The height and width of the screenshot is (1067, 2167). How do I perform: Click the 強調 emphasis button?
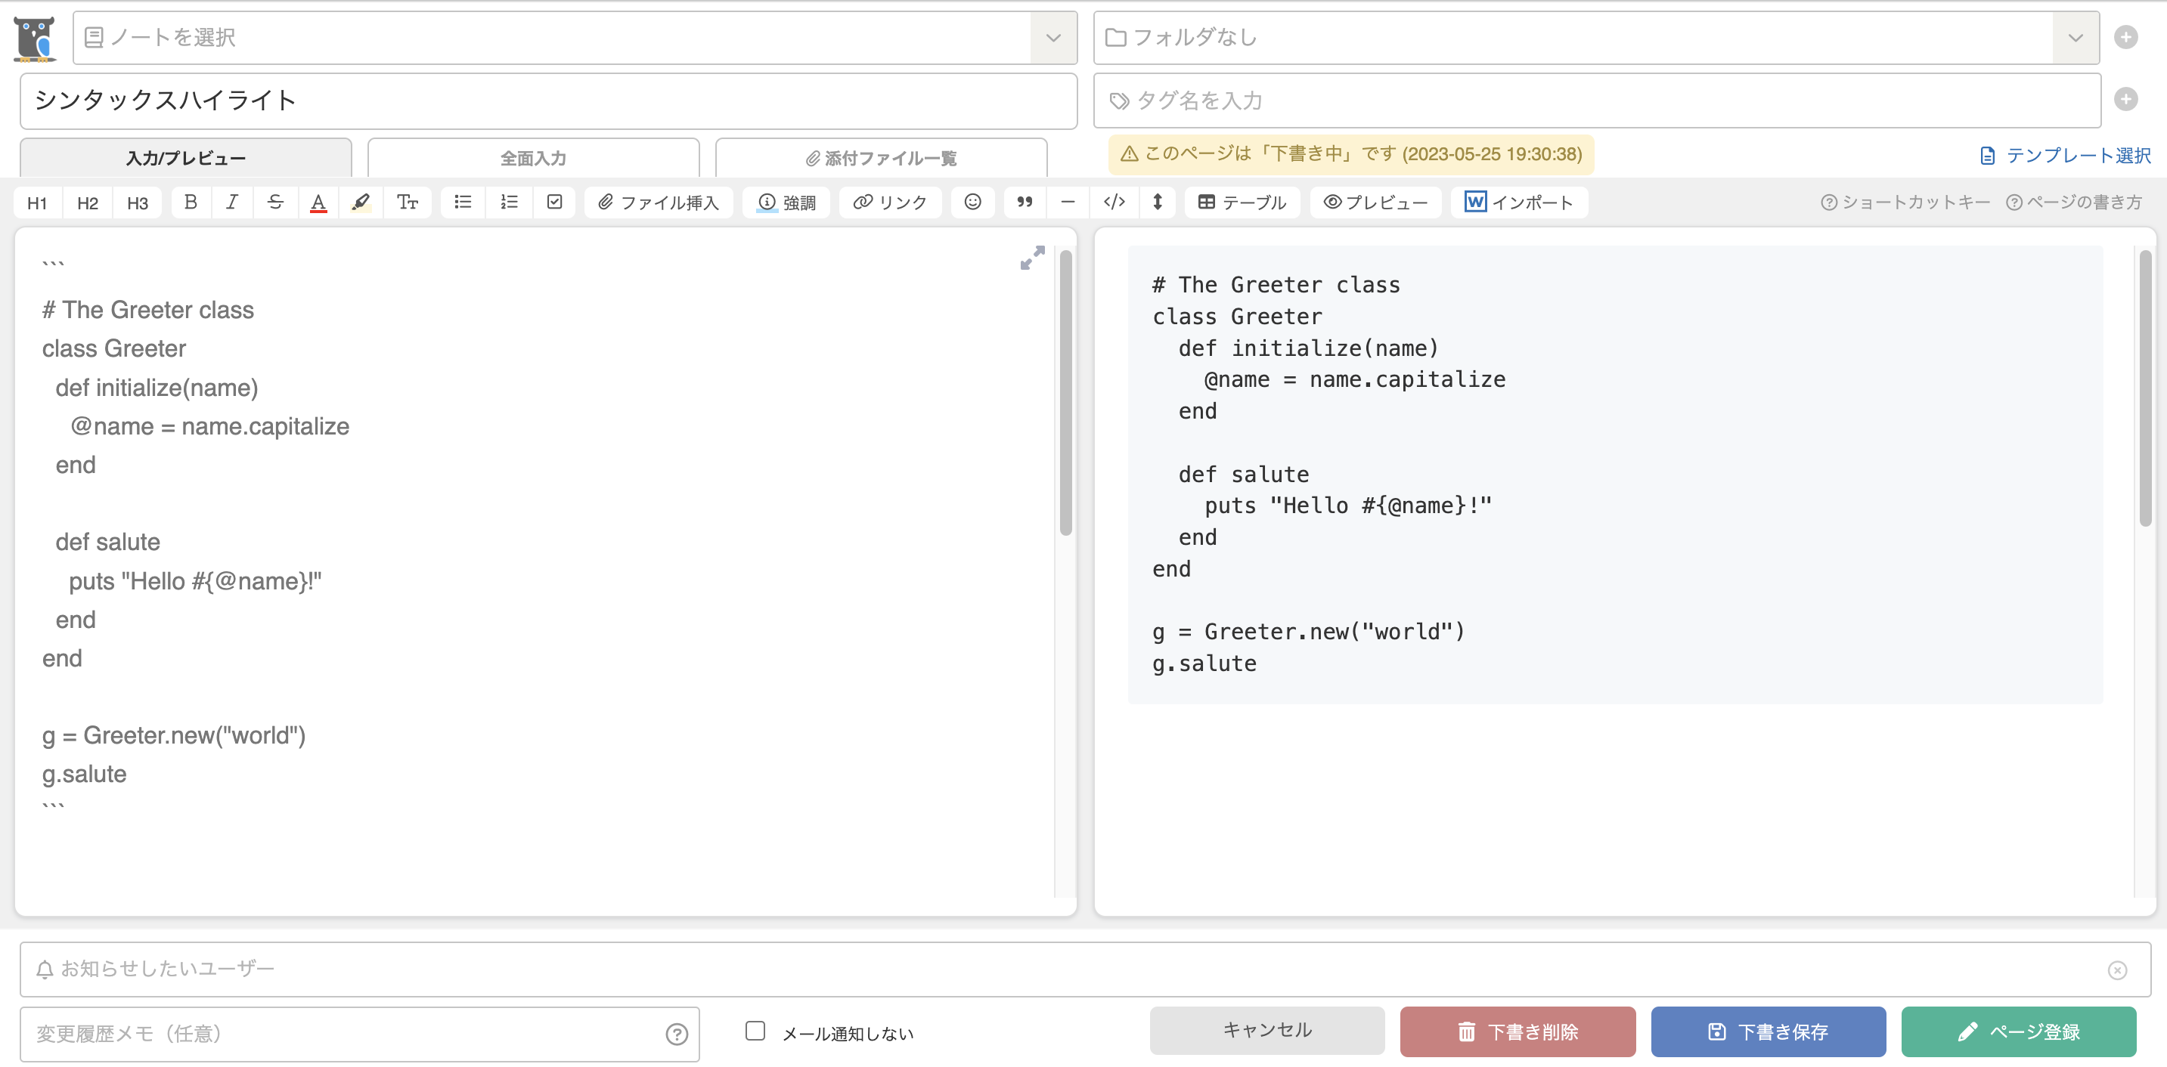coord(786,203)
